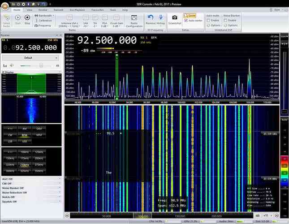Enable the Noise Blanker checkbox

(226, 20)
